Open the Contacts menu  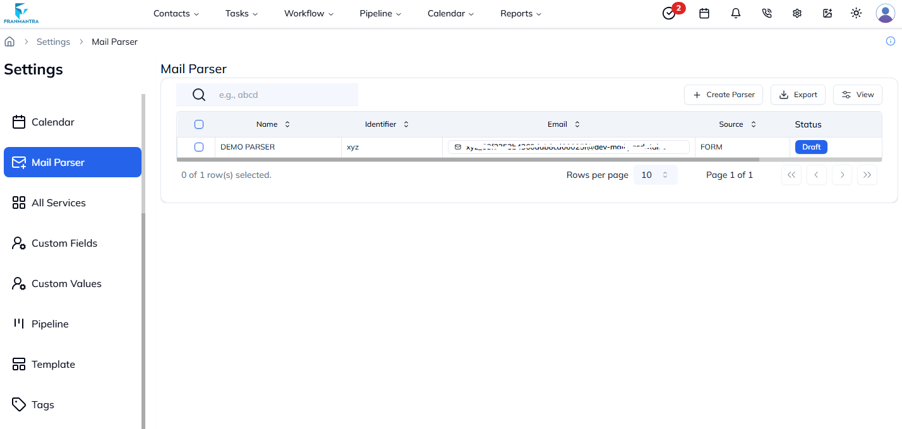point(176,13)
